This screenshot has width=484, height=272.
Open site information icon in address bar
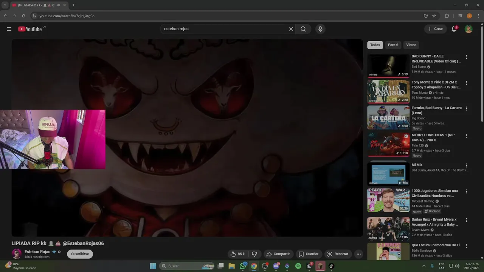coord(34,16)
